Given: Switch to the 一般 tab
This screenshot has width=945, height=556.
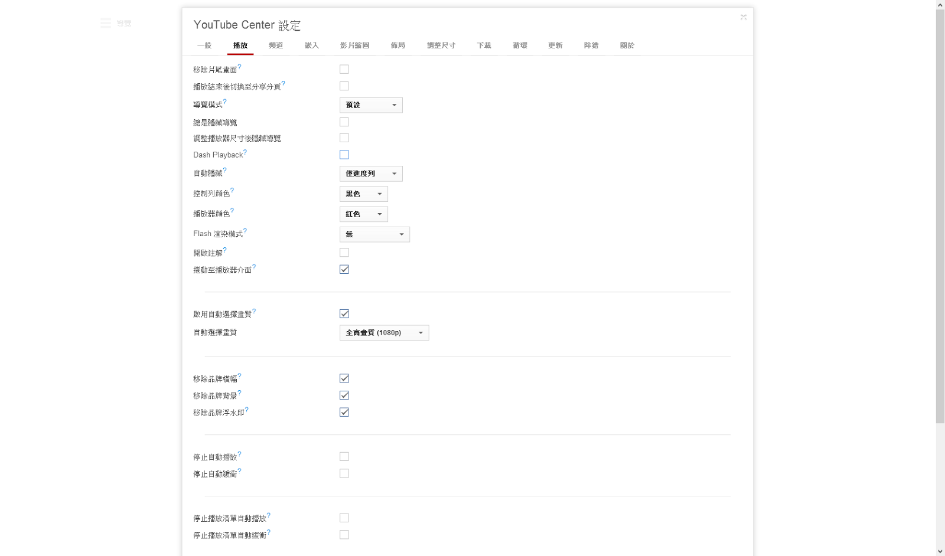Looking at the screenshot, I should (x=204, y=45).
